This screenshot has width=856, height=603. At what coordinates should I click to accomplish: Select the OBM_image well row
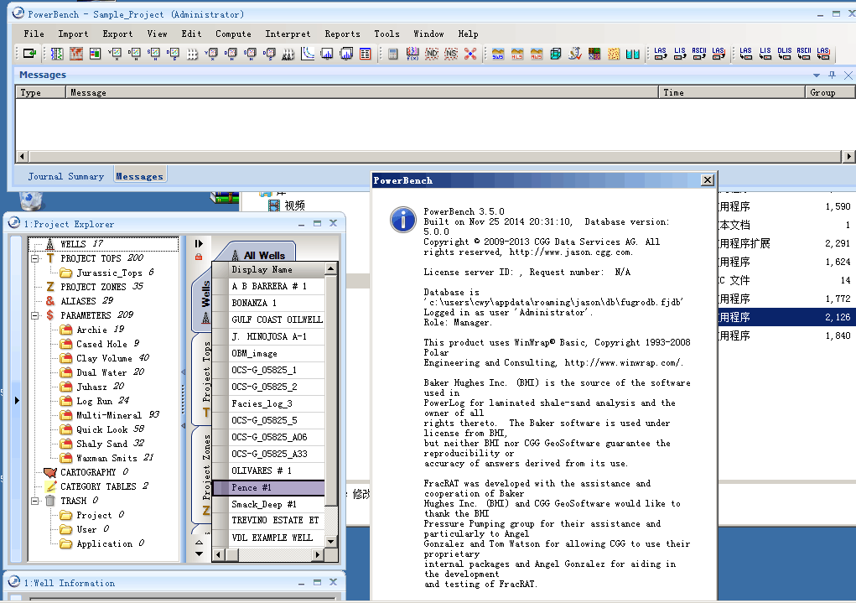coord(268,353)
